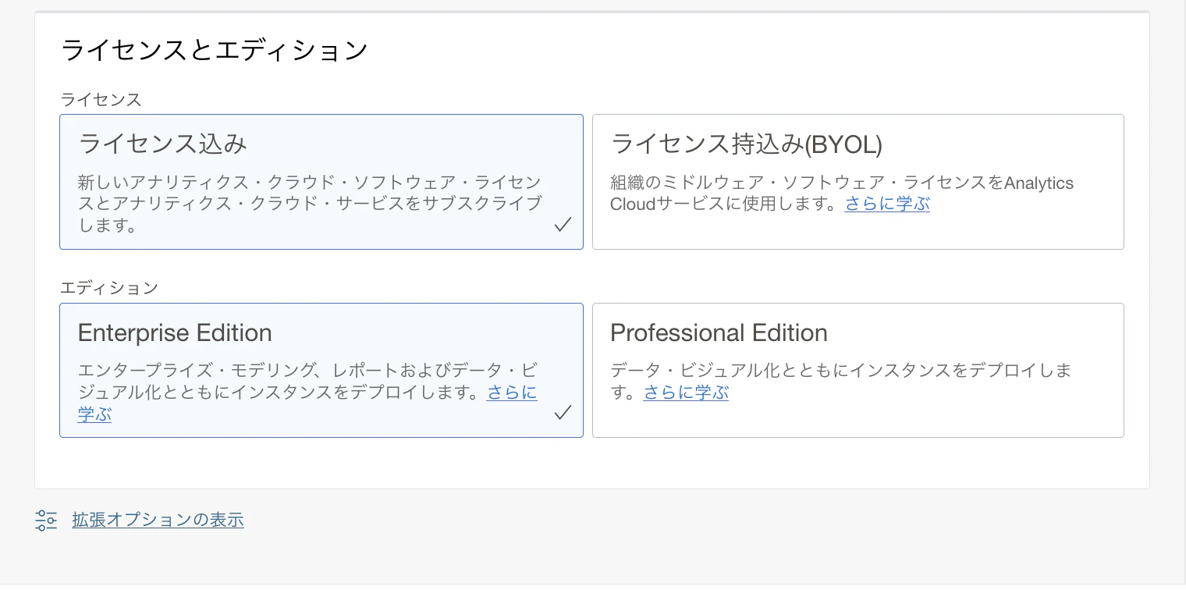This screenshot has width=1186, height=590.
Task: Open さらに学ぶ link in Enterprise Edition card
Action: [x=512, y=393]
